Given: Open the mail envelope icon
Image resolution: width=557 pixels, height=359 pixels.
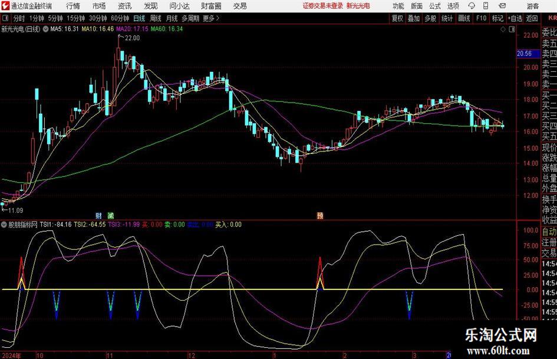Looking at the screenshot, I should [502, 6].
